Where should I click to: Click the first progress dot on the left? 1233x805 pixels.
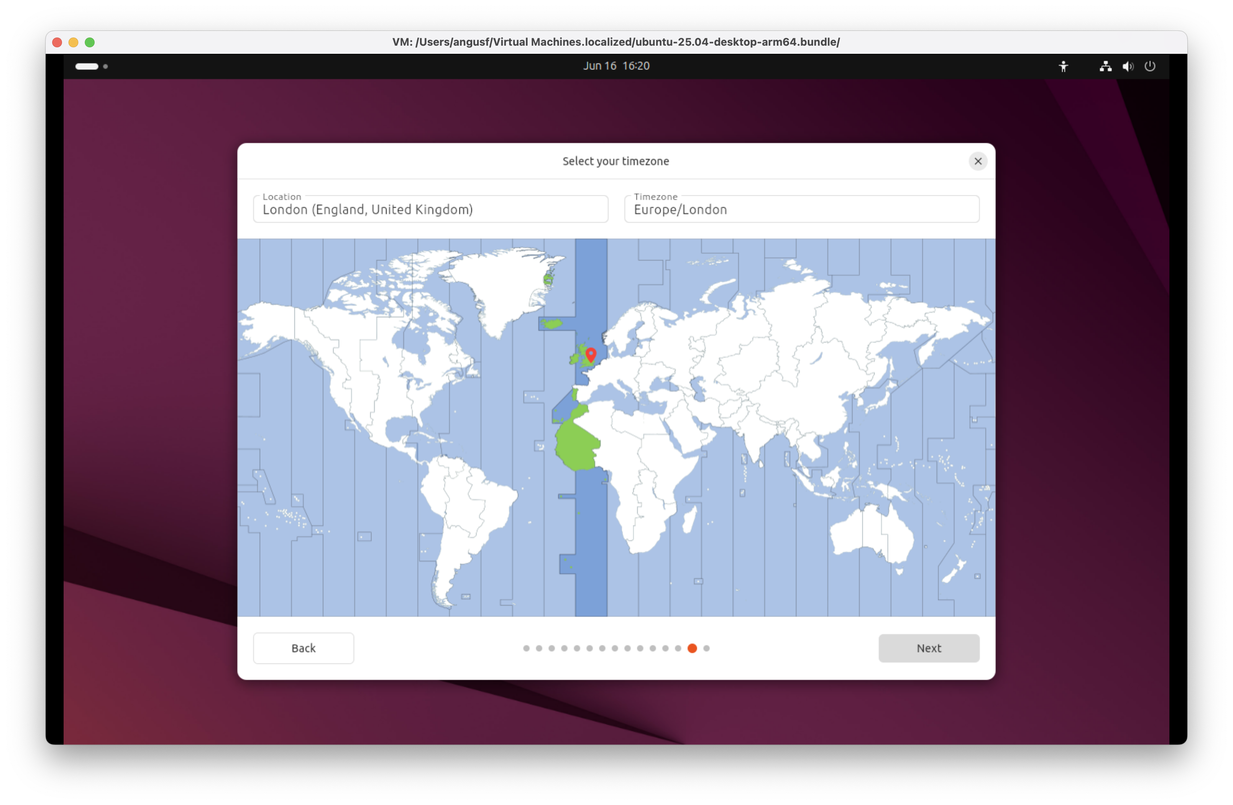coord(526,648)
